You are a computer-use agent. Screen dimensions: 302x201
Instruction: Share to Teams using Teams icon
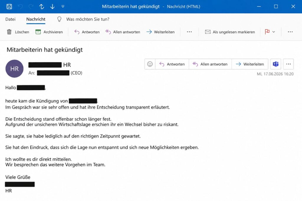pyautogui.click(x=276, y=64)
